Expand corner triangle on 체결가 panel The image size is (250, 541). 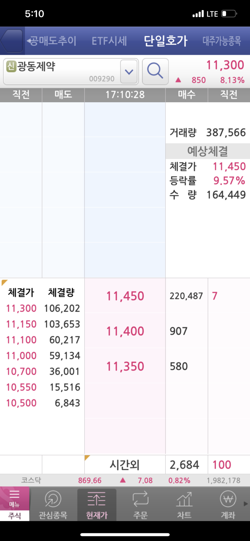click(4, 282)
